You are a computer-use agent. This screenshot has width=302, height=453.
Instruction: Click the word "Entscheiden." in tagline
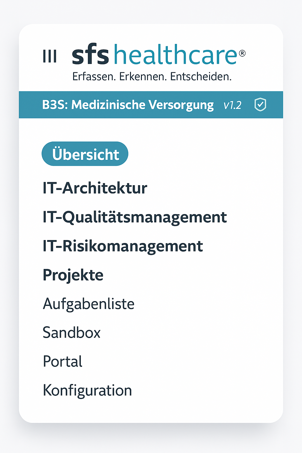(x=201, y=77)
